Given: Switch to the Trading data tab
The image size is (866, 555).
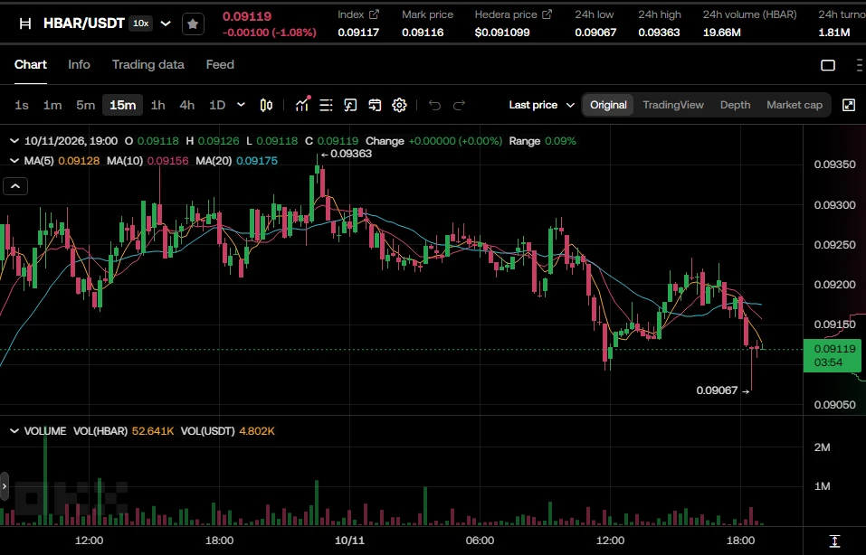Looking at the screenshot, I should pos(148,64).
